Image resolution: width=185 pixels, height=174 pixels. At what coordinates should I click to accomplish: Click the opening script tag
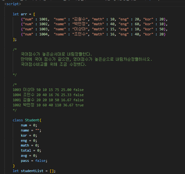click(13, 4)
